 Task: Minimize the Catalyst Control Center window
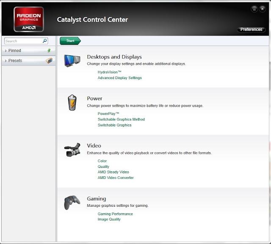tap(254, 9)
